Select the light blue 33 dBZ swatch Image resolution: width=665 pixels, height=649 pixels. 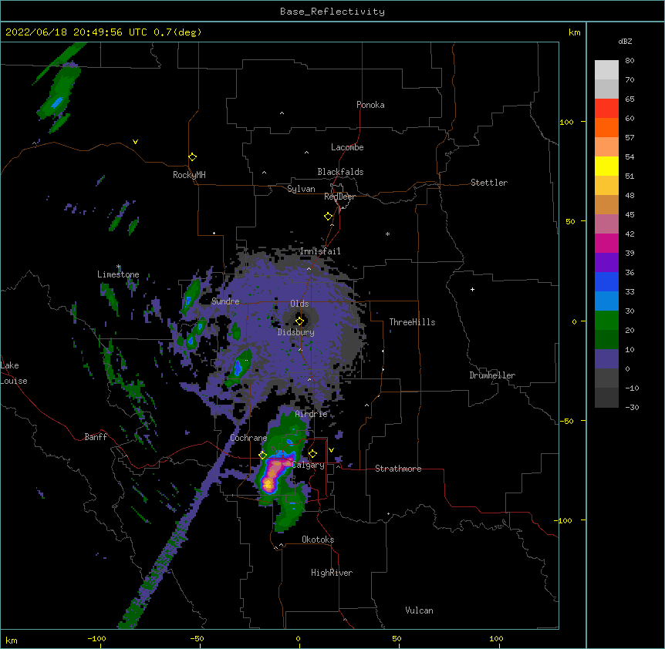click(x=606, y=301)
